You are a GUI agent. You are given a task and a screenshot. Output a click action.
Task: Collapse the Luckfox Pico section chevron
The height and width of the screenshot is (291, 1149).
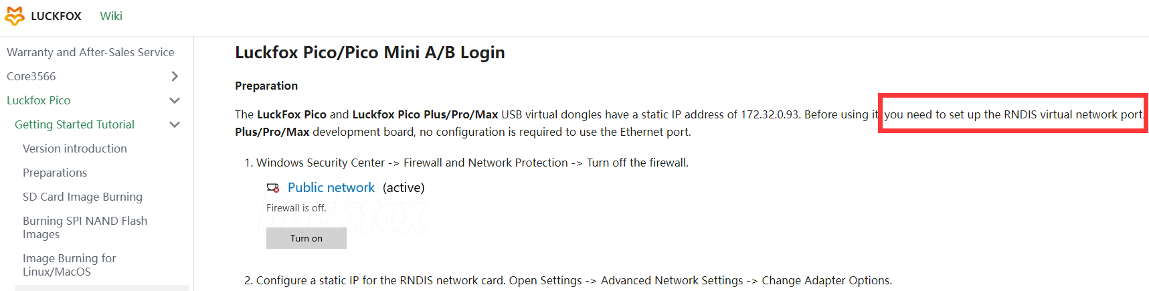tap(175, 100)
